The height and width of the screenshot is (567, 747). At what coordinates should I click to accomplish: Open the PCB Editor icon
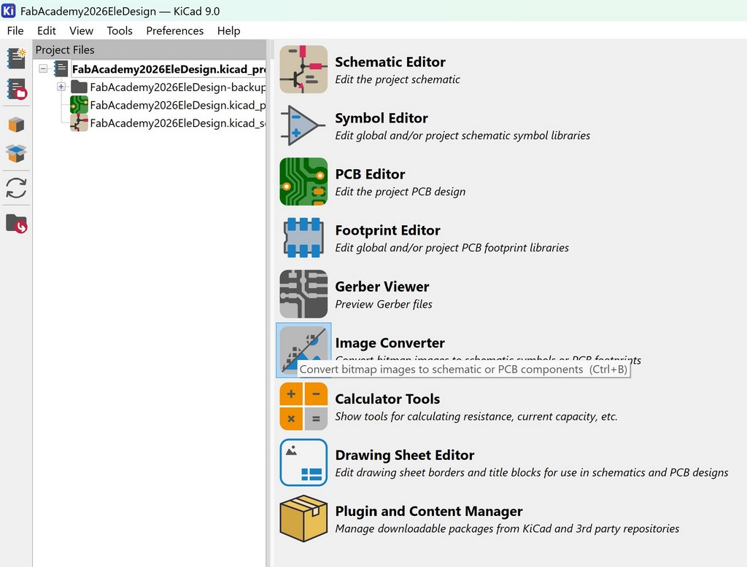303,181
